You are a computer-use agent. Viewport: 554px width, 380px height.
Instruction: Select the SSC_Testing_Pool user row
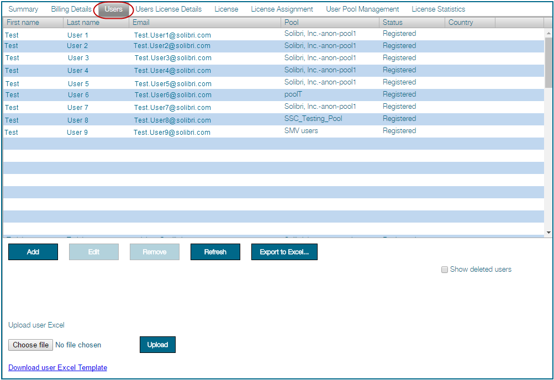(166, 119)
